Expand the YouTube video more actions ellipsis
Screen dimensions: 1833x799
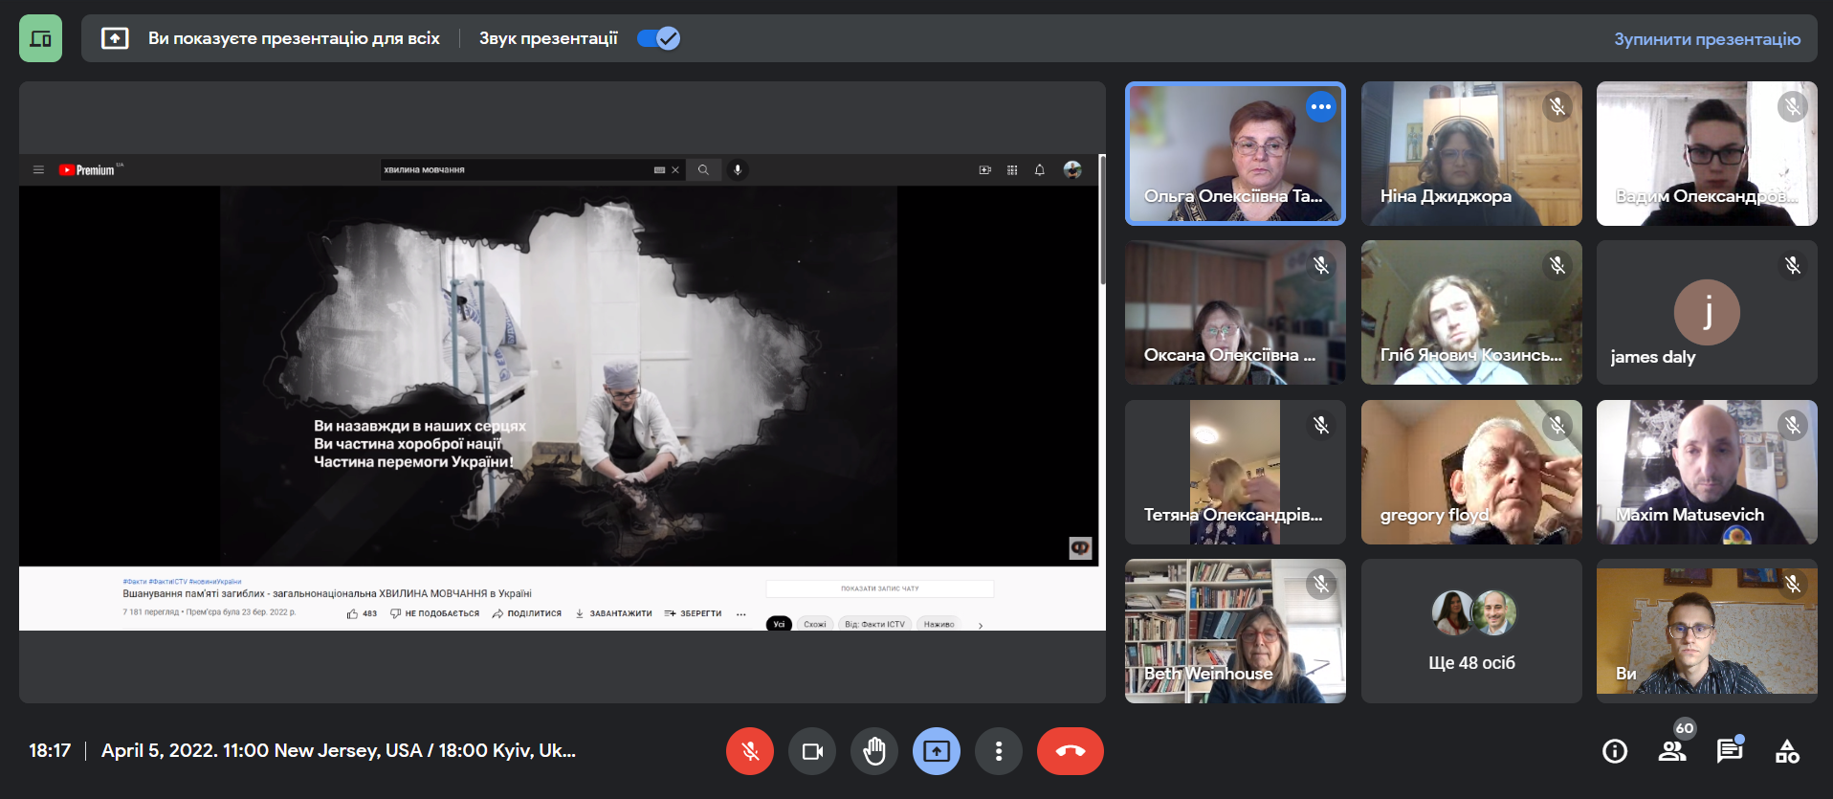[740, 614]
